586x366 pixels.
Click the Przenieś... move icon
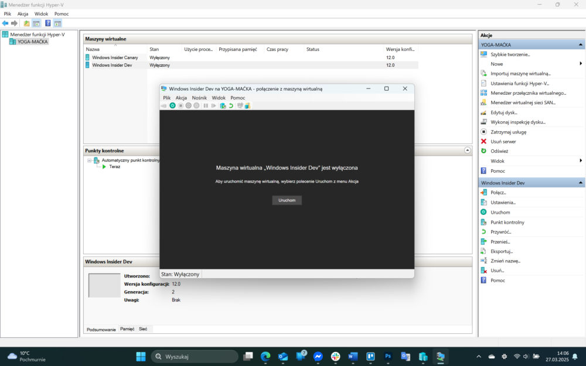[x=483, y=242]
